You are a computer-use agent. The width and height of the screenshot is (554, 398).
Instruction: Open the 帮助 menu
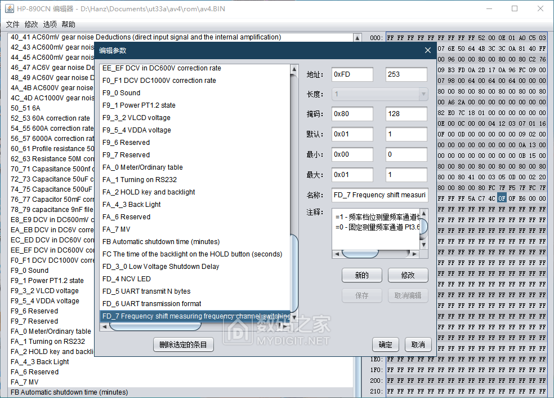click(68, 24)
